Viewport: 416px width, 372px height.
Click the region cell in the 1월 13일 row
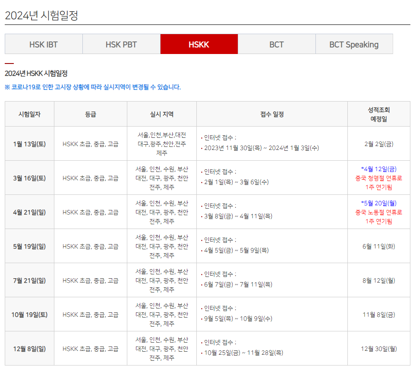tap(161, 144)
